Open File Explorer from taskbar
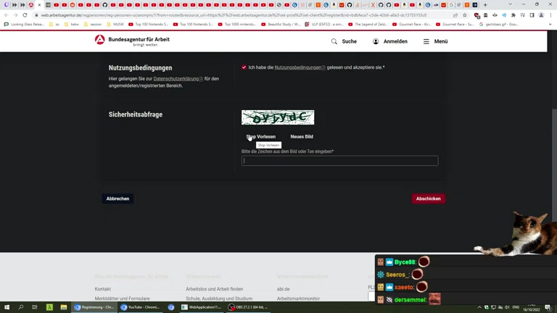 coord(64,307)
